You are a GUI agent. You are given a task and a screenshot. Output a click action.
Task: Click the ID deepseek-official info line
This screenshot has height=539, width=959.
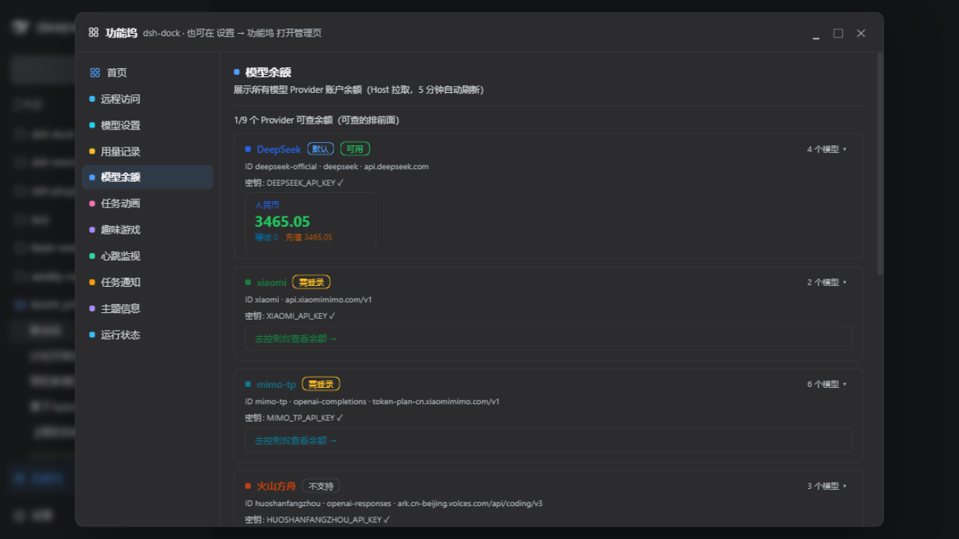click(x=337, y=166)
